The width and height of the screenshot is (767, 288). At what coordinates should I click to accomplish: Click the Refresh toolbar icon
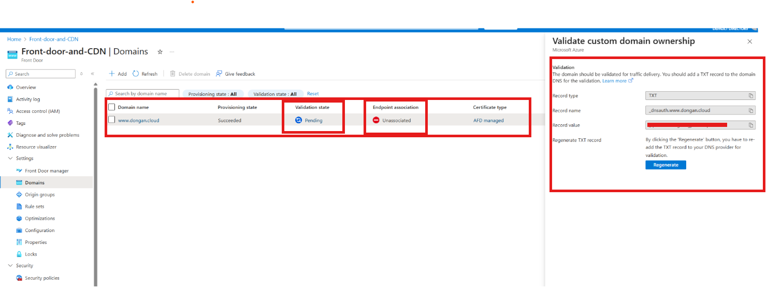coord(136,74)
